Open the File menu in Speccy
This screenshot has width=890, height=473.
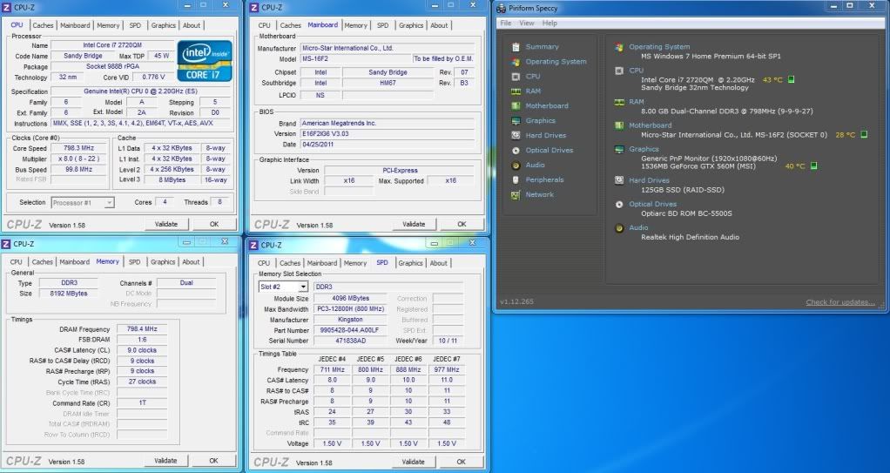pos(506,24)
